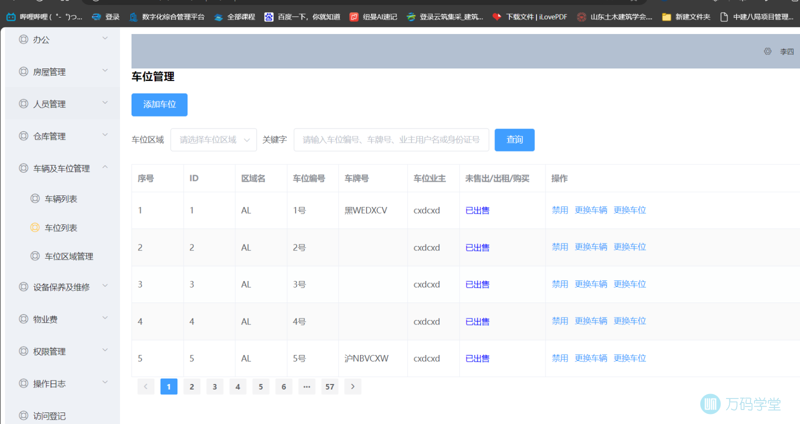
Task: Click 更换车位 for parking space 1号
Action: point(630,210)
